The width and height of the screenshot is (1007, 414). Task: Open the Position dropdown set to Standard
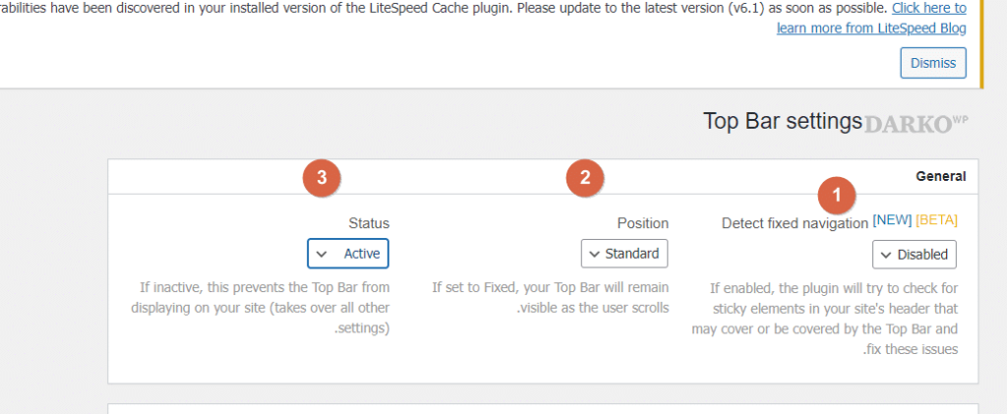coord(624,253)
